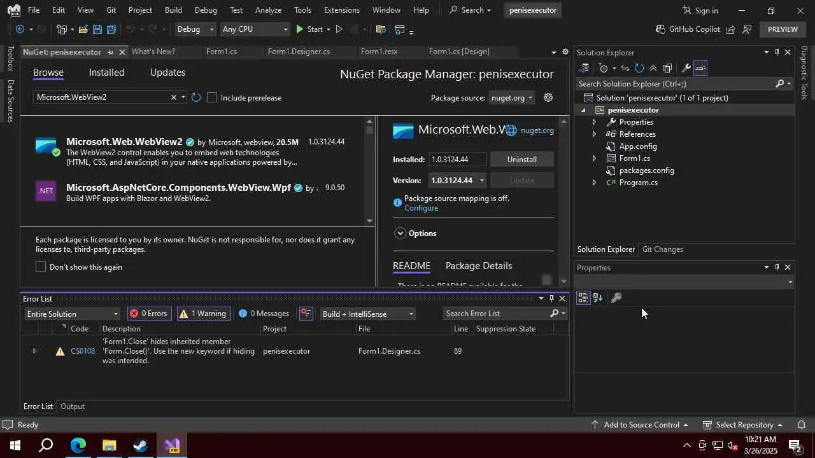
Task: Click Add to Source Control
Action: [641, 424]
